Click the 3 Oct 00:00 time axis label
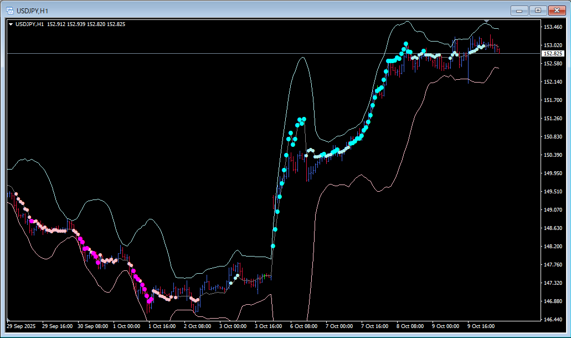This screenshot has height=338, width=571. 233,326
